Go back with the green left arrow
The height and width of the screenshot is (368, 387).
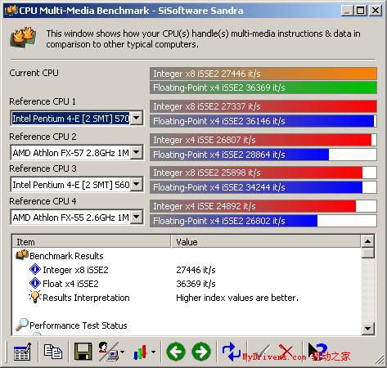(176, 352)
